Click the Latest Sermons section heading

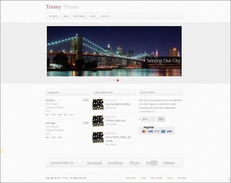[x=103, y=93]
